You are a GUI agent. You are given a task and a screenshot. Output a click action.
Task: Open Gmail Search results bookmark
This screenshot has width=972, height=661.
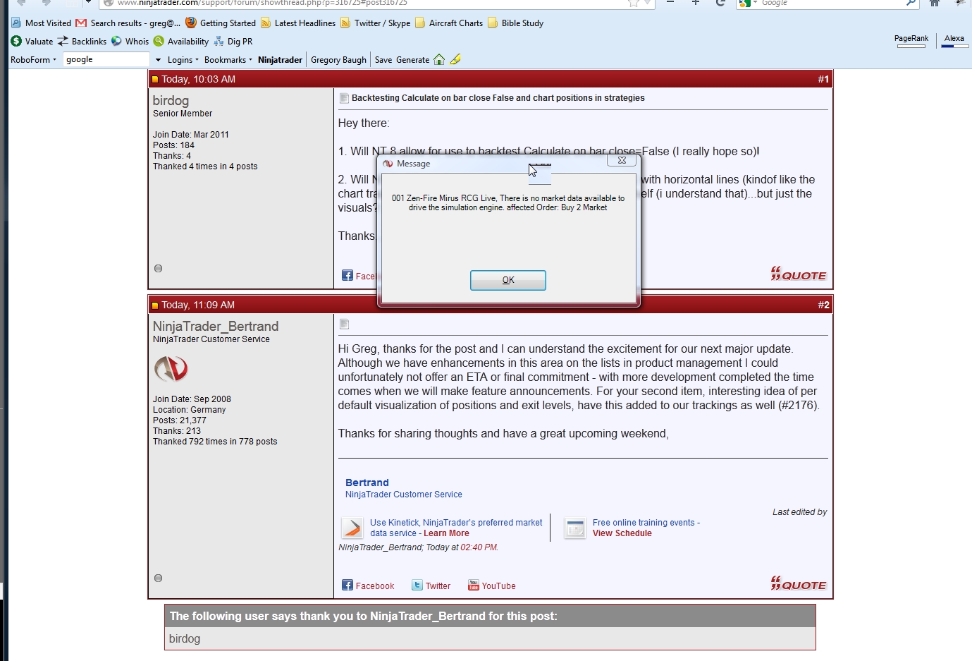point(128,23)
